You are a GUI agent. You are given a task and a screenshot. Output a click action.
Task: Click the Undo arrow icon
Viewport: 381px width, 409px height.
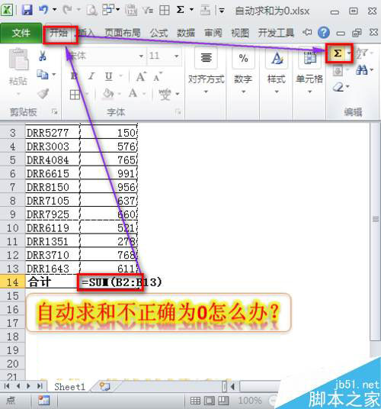(43, 10)
